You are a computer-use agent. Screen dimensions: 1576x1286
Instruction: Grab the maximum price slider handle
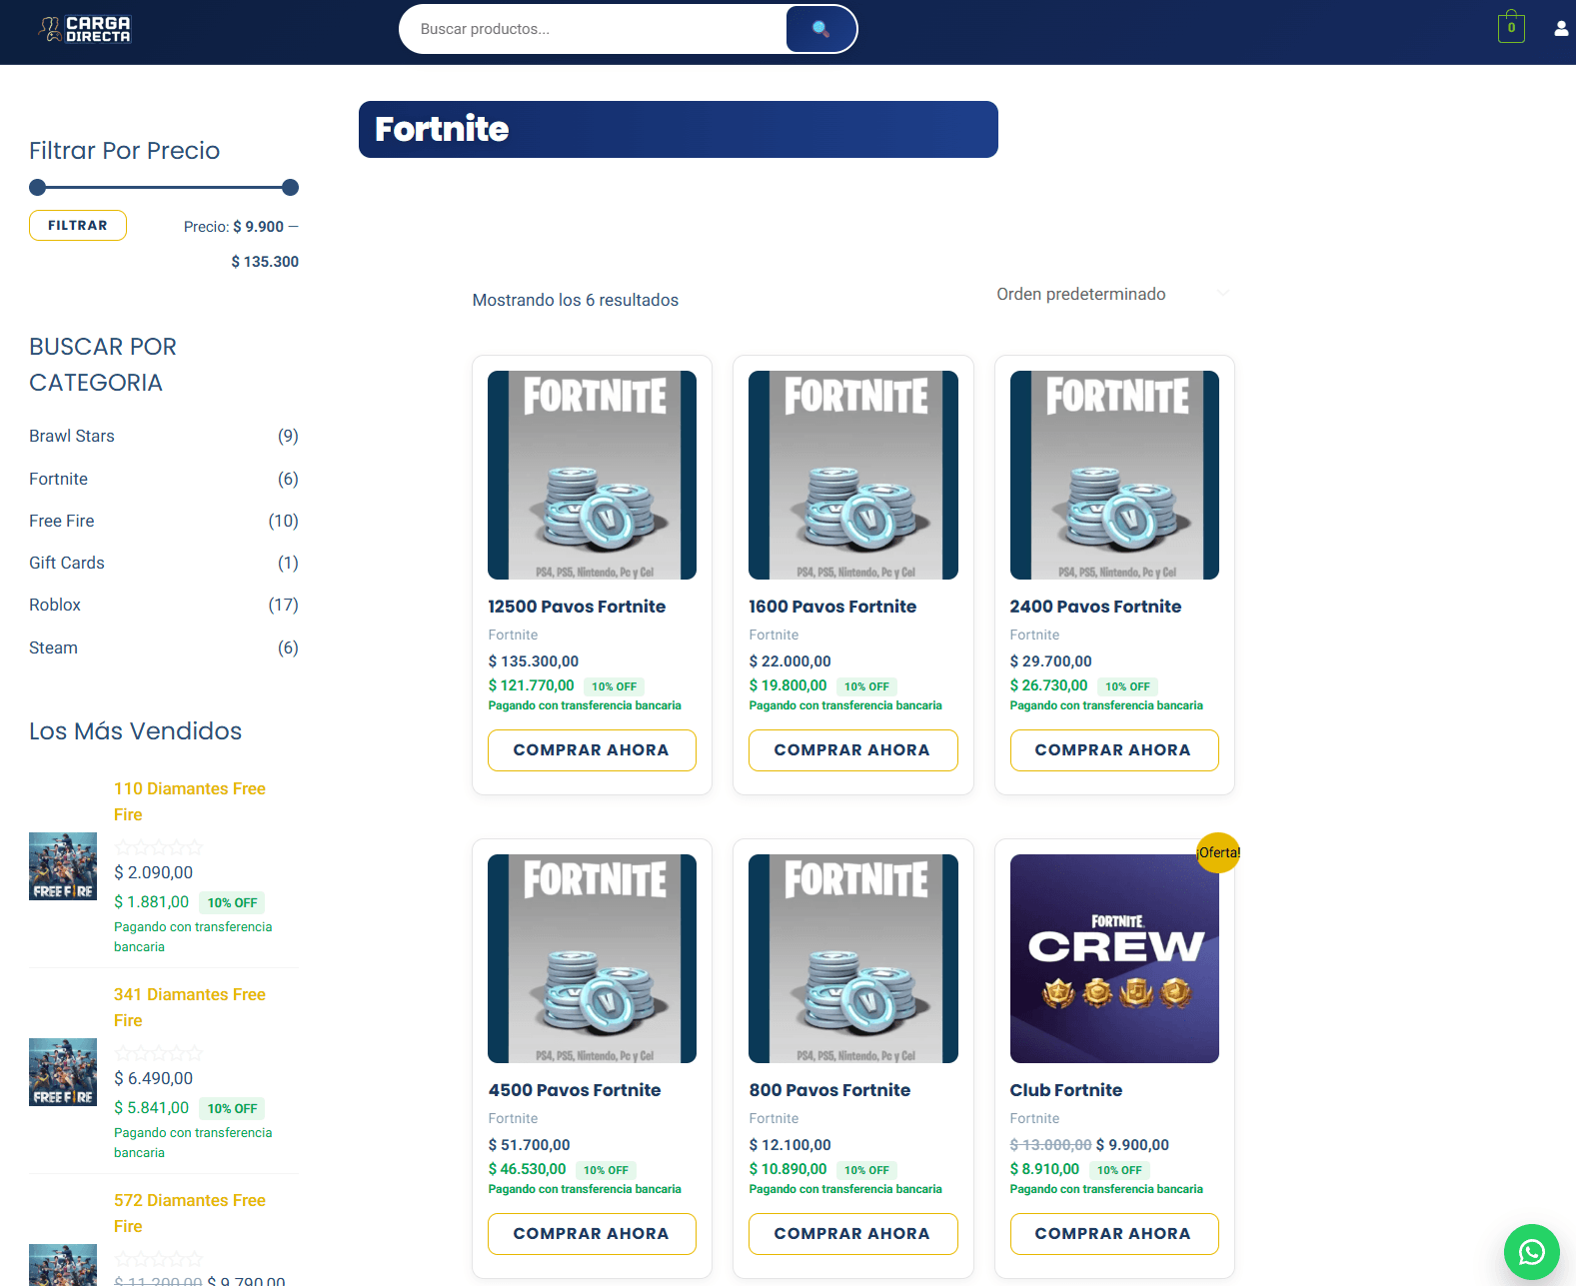pos(290,187)
